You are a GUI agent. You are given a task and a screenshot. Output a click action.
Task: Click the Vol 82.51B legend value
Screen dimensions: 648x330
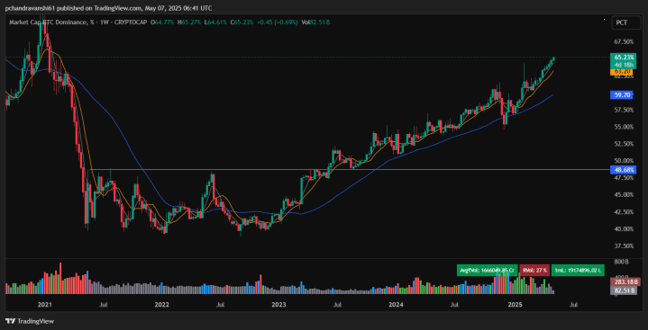(315, 22)
